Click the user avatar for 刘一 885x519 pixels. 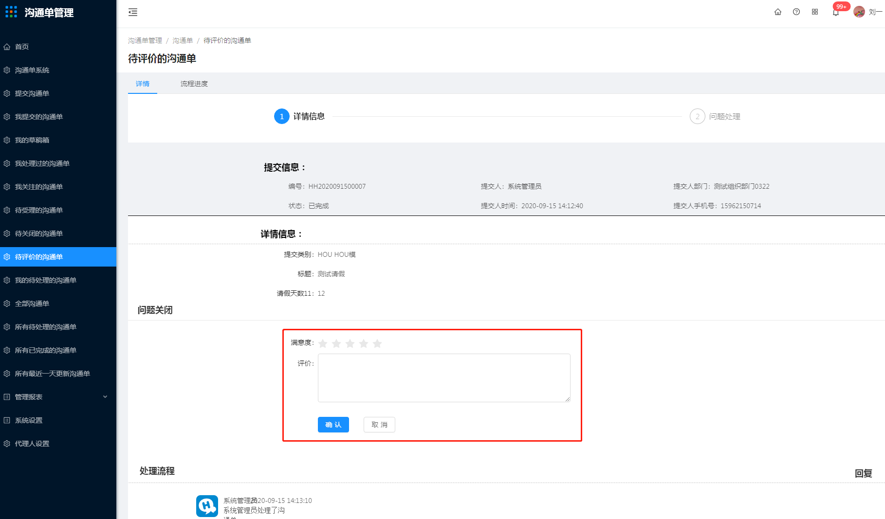[859, 12]
